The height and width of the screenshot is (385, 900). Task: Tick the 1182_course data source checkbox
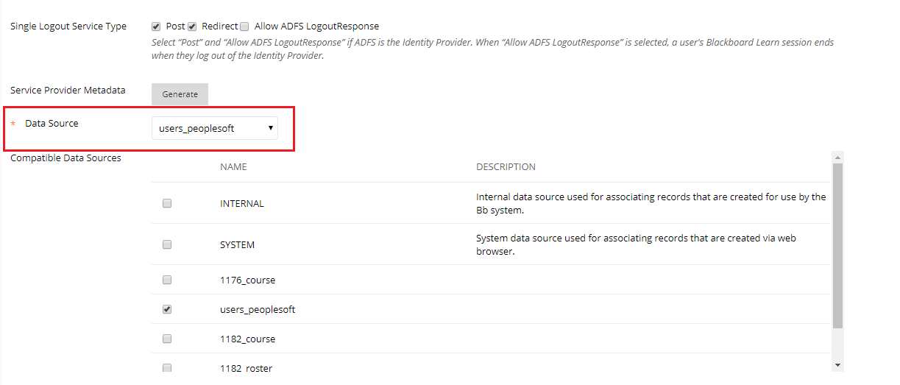167,339
